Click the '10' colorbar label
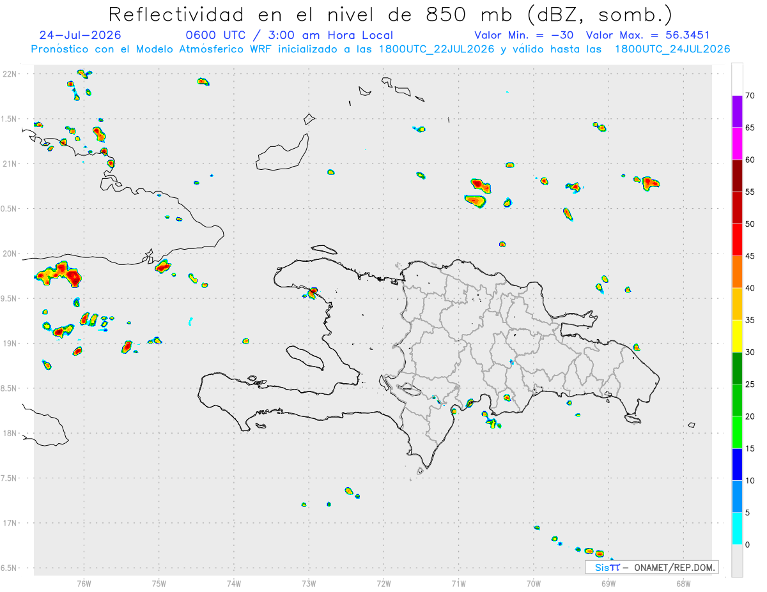 (x=750, y=480)
